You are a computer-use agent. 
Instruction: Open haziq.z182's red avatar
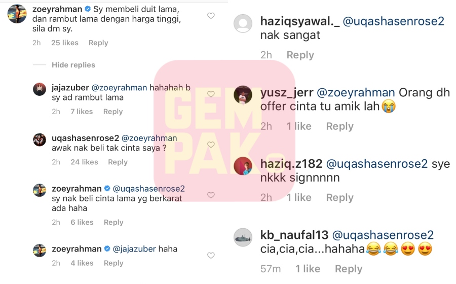pos(243,166)
